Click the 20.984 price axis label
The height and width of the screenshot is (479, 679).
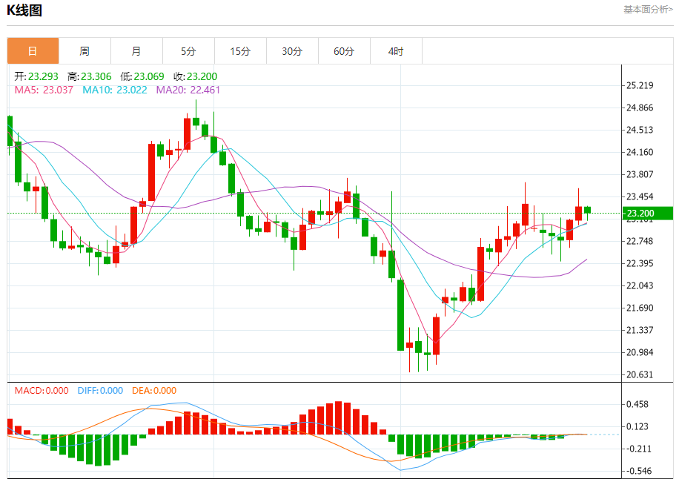(x=640, y=352)
